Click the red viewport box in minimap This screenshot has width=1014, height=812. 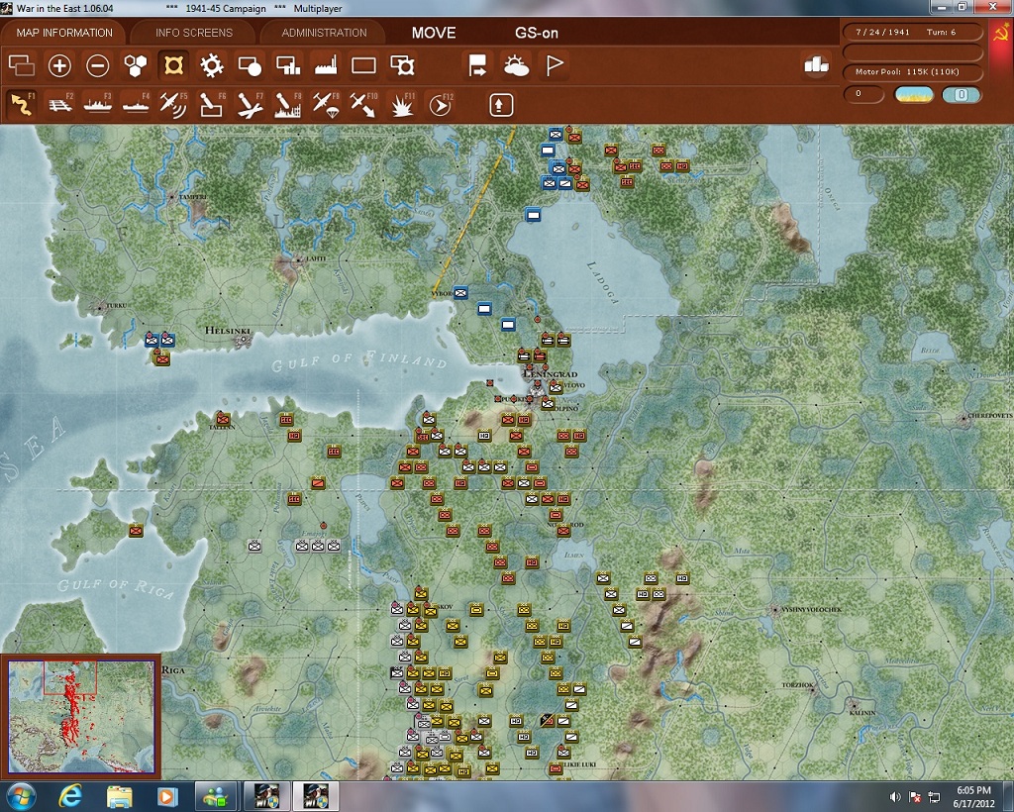click(x=70, y=677)
